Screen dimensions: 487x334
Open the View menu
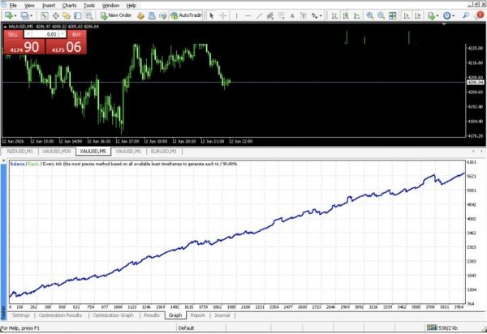click(29, 6)
